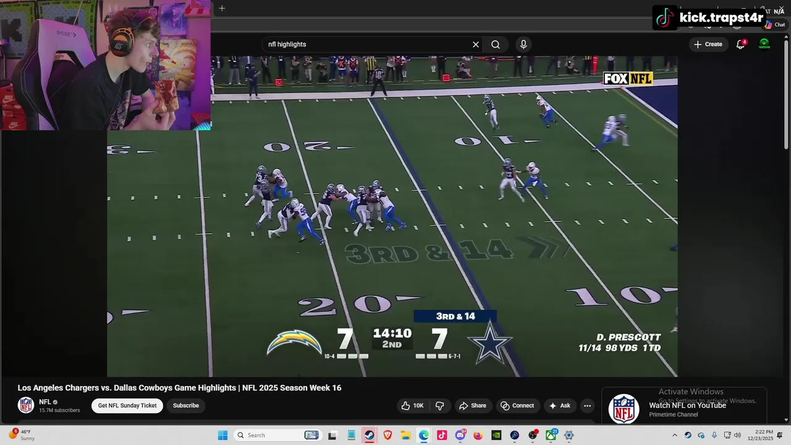This screenshot has width=791, height=445.
Task: Click the Connect button under video
Action: [x=517, y=405]
